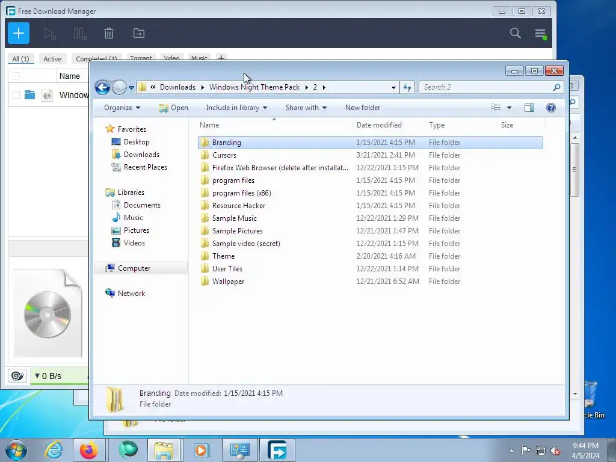Click Downloads in the address breadcrumb
This screenshot has height=462, width=616.
pyautogui.click(x=177, y=87)
